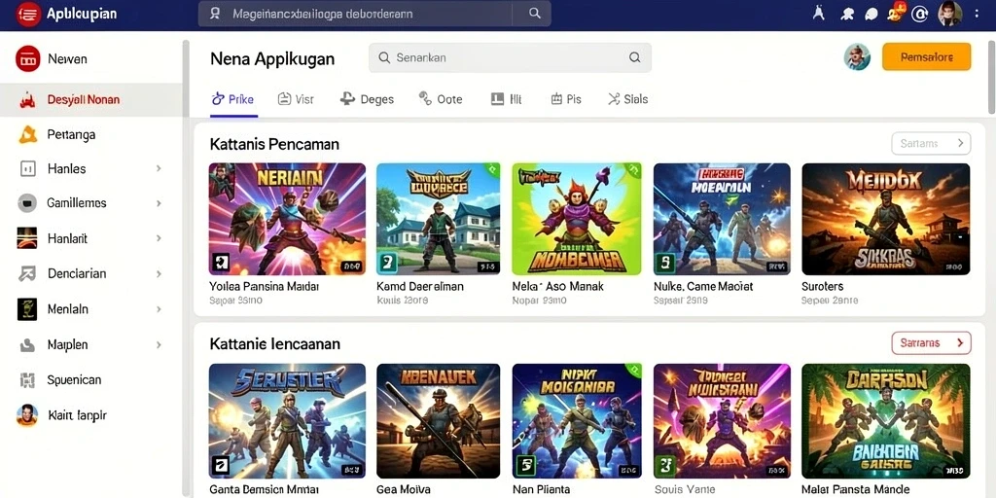The width and height of the screenshot is (996, 498).
Task: Click the red Newen sidebar icon
Action: click(x=28, y=59)
